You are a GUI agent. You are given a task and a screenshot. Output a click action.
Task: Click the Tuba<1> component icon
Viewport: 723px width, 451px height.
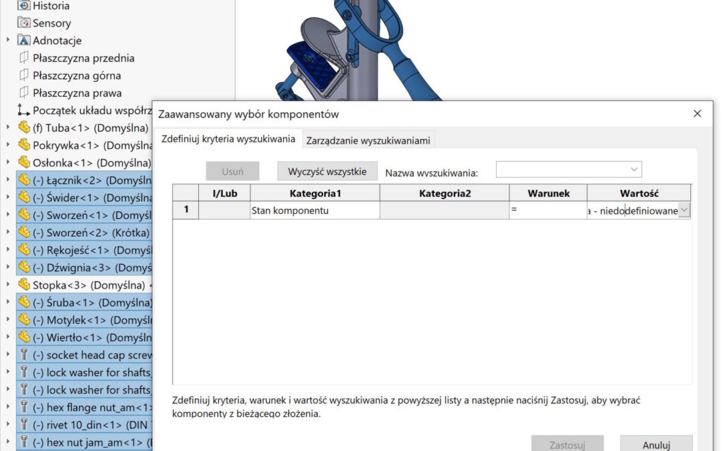click(24, 128)
